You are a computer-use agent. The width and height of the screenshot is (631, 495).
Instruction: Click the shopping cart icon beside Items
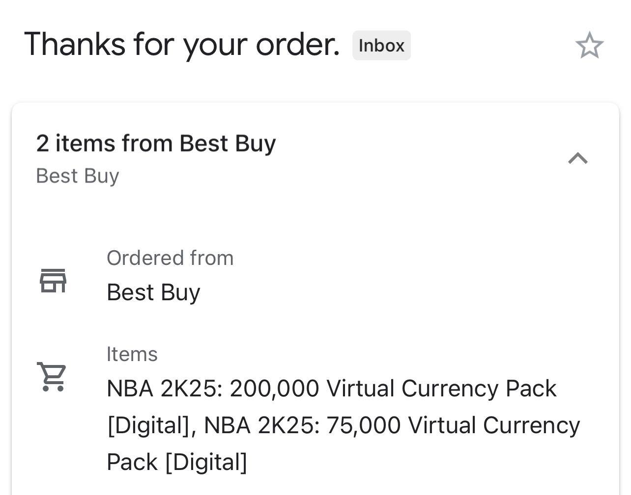[x=52, y=376]
